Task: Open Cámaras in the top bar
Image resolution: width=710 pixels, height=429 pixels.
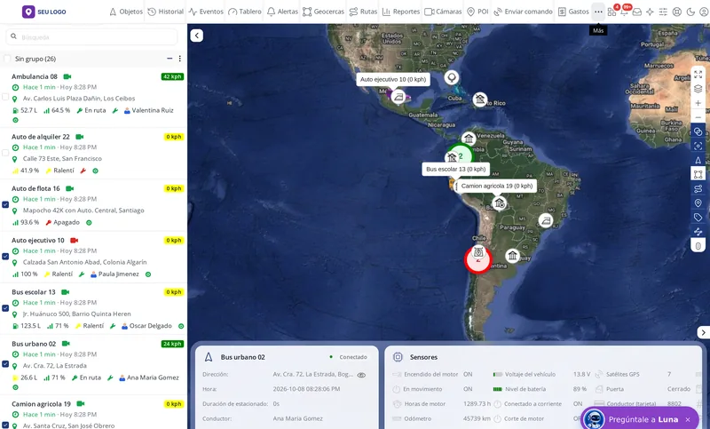Action: coord(443,12)
